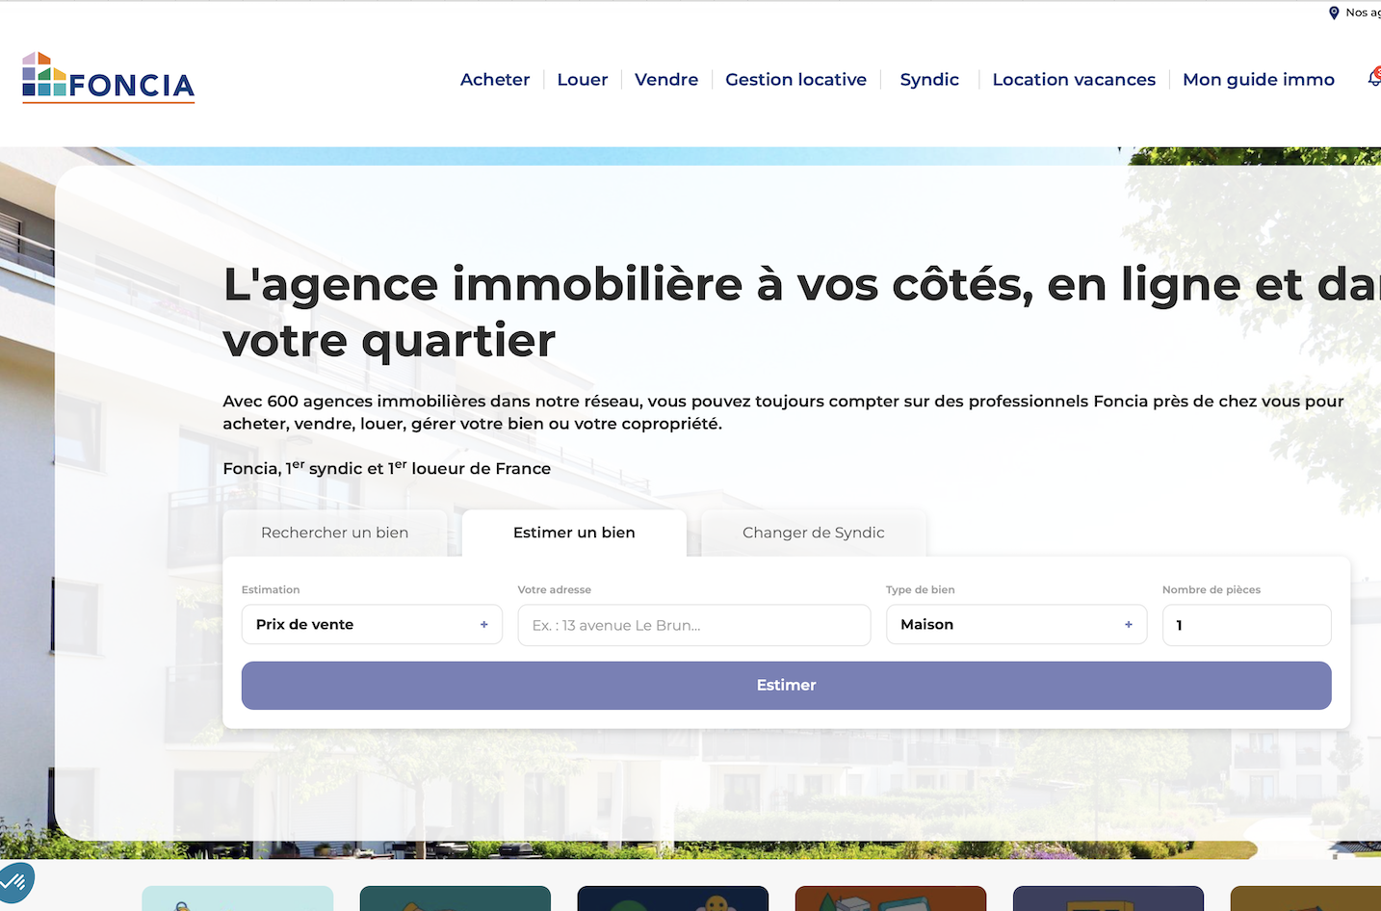This screenshot has width=1381, height=911.
Task: Open Mon guide immo link
Action: [x=1258, y=80]
